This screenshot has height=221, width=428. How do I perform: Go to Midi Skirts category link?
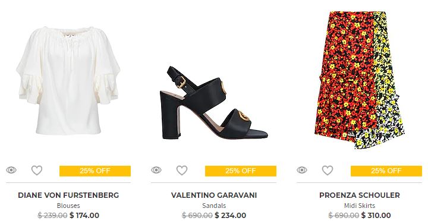pos(360,206)
